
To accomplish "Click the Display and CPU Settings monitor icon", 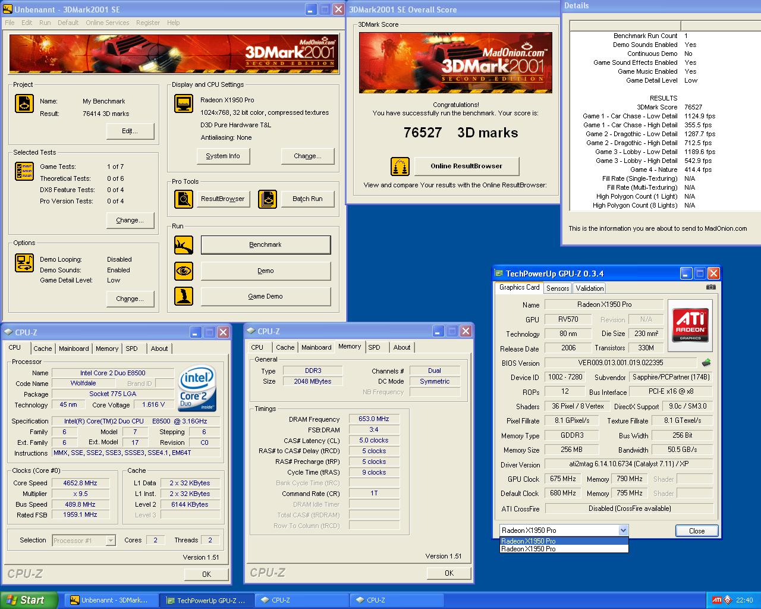I will [184, 103].
